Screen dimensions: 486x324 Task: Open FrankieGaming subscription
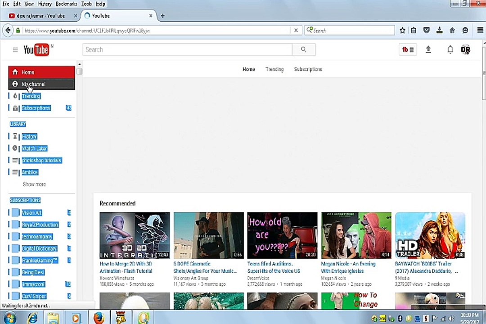[x=40, y=260]
